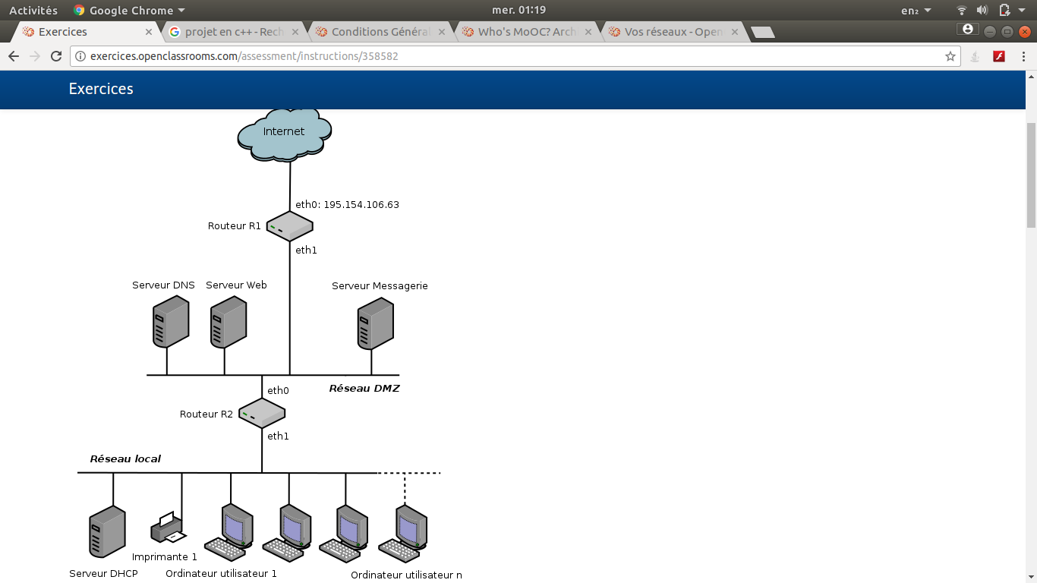Open the Chrome user profile button
Screen dimensions: 1037x583
click(x=967, y=30)
